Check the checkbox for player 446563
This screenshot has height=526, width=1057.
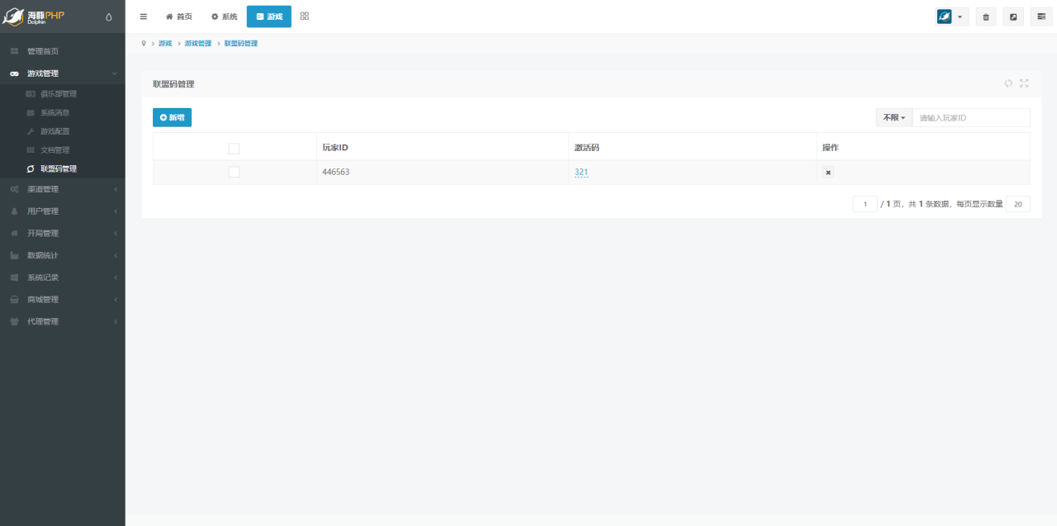(234, 172)
